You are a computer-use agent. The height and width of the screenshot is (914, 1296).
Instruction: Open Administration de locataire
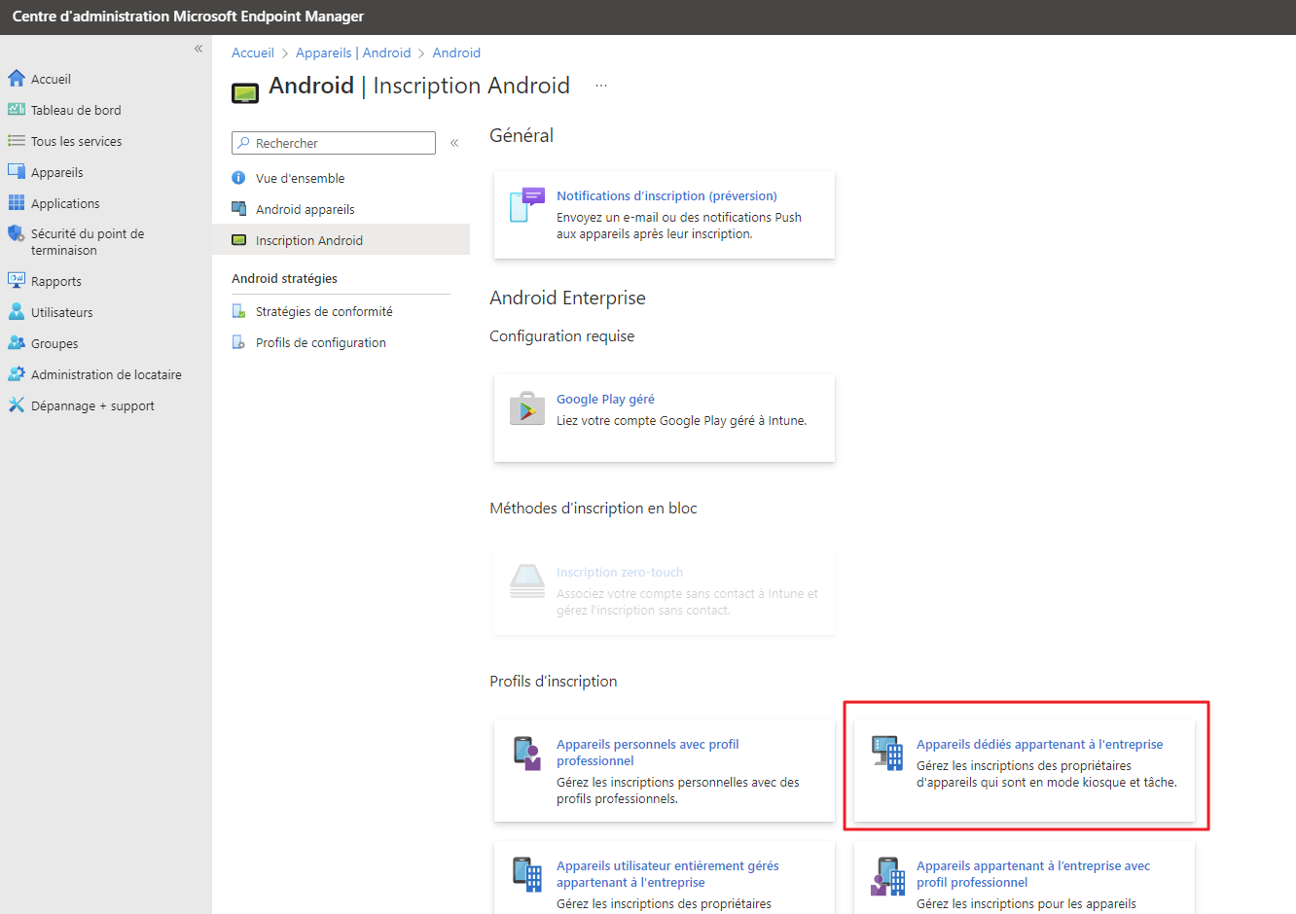106,374
